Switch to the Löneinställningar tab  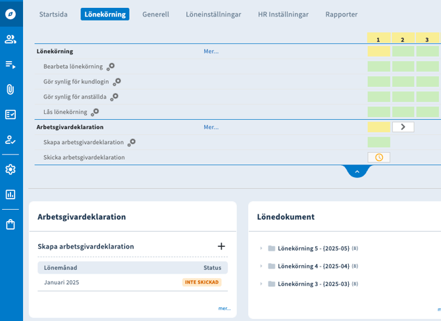(x=213, y=14)
